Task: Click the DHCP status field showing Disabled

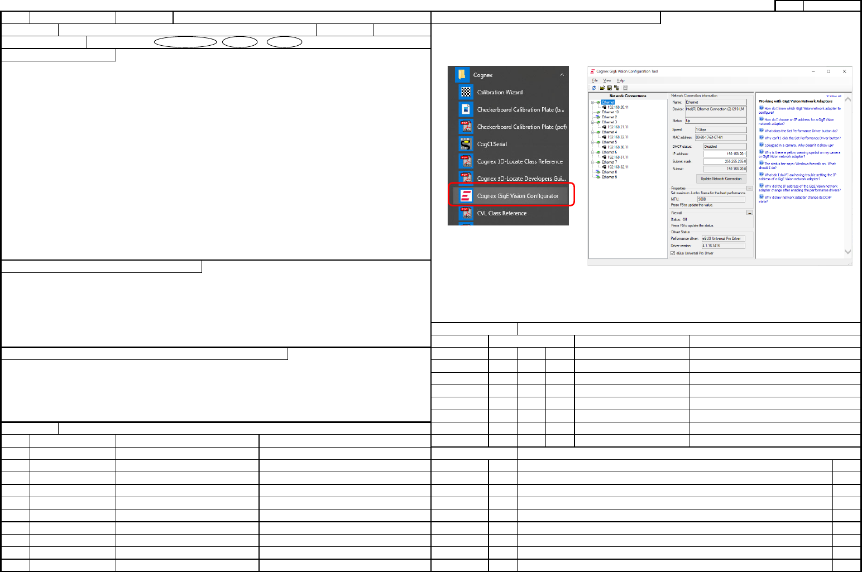Action: click(725, 146)
